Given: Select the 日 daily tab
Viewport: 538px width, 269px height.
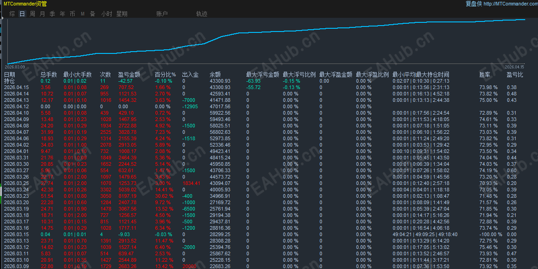Looking at the screenshot, I should coord(22,14).
